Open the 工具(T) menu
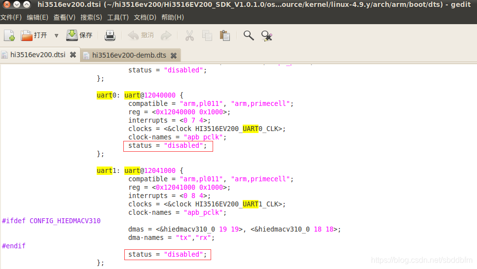Image resolution: width=477 pixels, height=269 pixels. 118,17
